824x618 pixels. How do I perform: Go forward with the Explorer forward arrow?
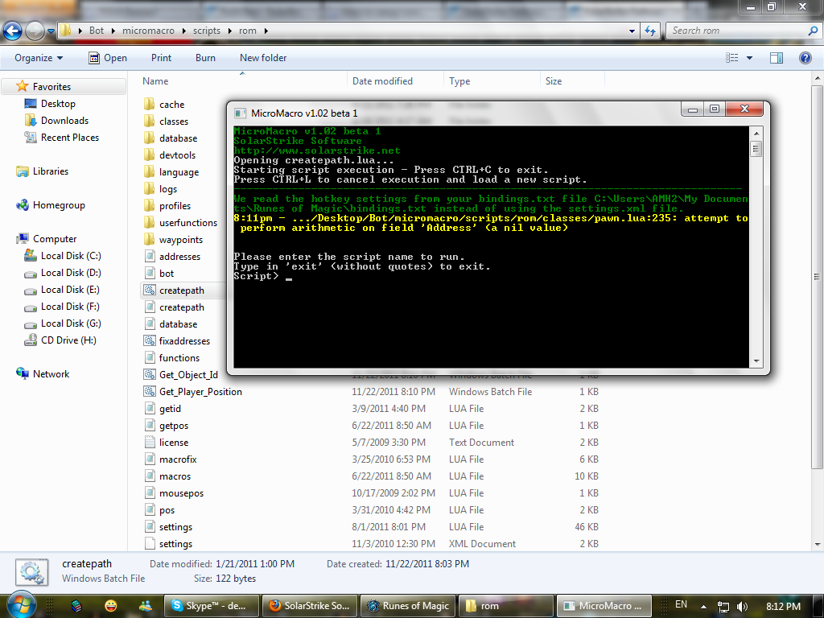[35, 31]
